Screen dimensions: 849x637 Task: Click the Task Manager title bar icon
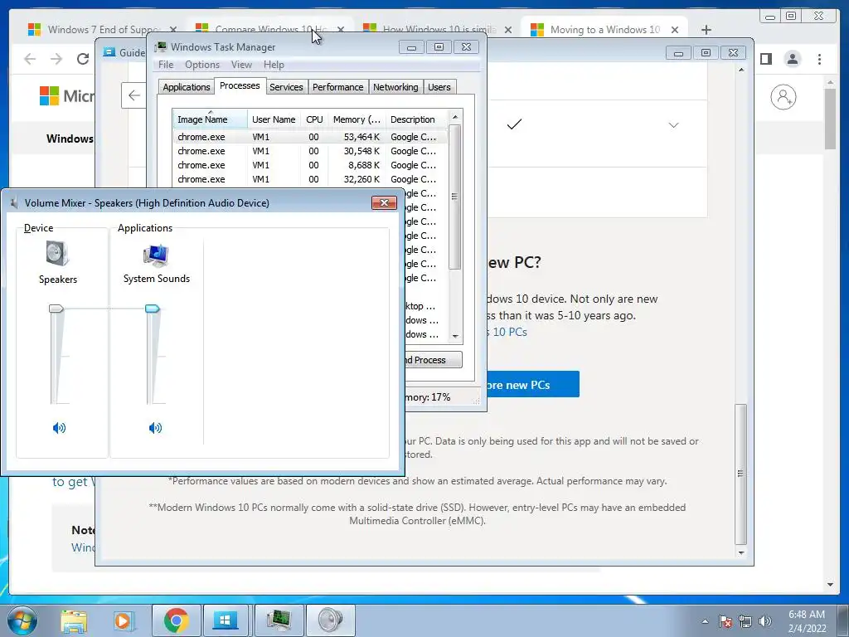160,46
